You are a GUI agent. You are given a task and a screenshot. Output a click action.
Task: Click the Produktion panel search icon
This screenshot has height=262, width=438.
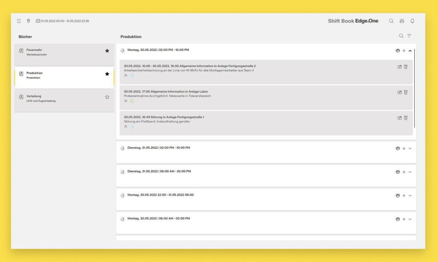coord(401,36)
